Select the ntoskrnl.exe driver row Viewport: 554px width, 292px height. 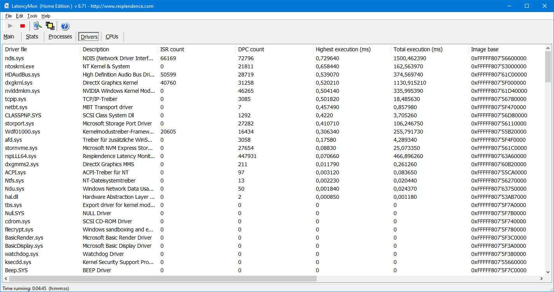[274, 66]
